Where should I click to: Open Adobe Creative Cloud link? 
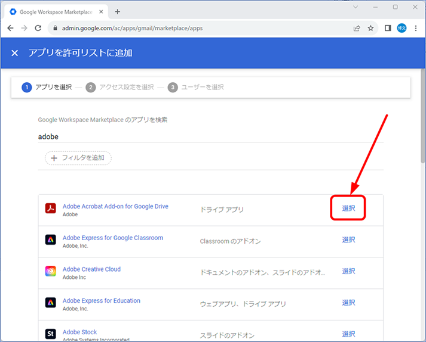(x=91, y=269)
